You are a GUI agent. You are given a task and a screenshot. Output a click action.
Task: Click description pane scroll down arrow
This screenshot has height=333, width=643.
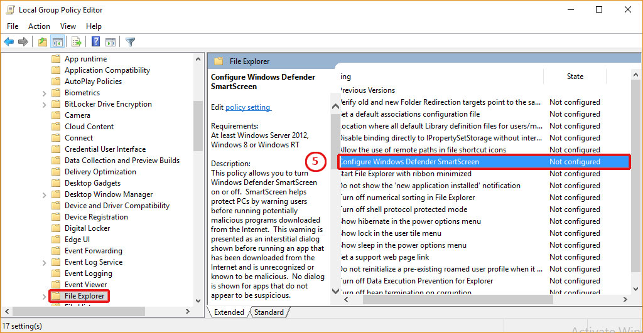coord(335,291)
